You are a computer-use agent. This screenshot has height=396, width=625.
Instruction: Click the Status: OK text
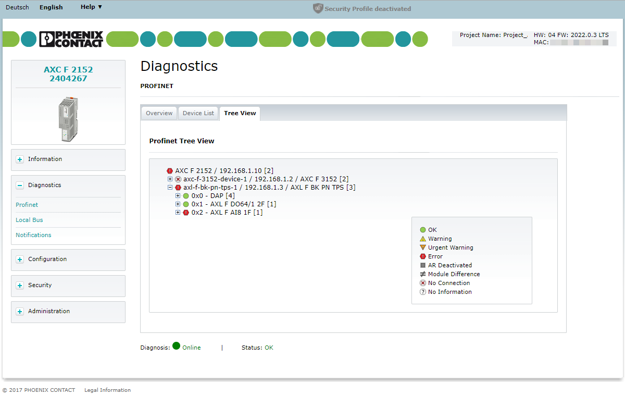click(257, 348)
